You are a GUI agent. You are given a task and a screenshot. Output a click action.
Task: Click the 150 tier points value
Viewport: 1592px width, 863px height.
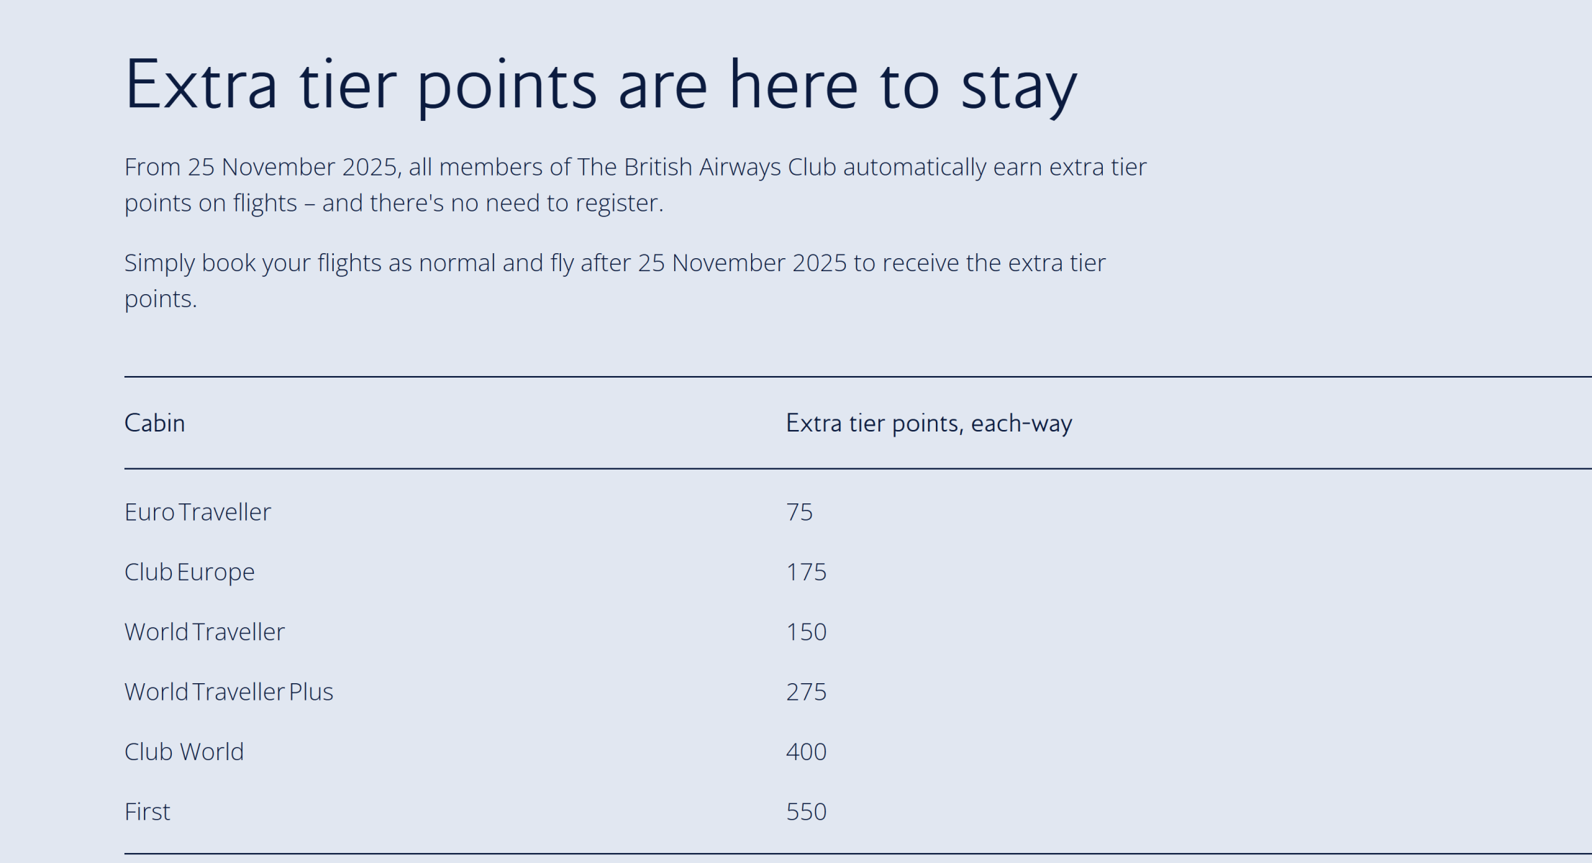click(806, 631)
